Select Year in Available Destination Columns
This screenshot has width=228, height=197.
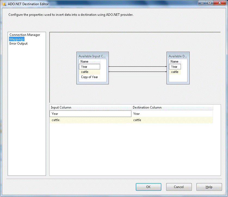pos(175,67)
